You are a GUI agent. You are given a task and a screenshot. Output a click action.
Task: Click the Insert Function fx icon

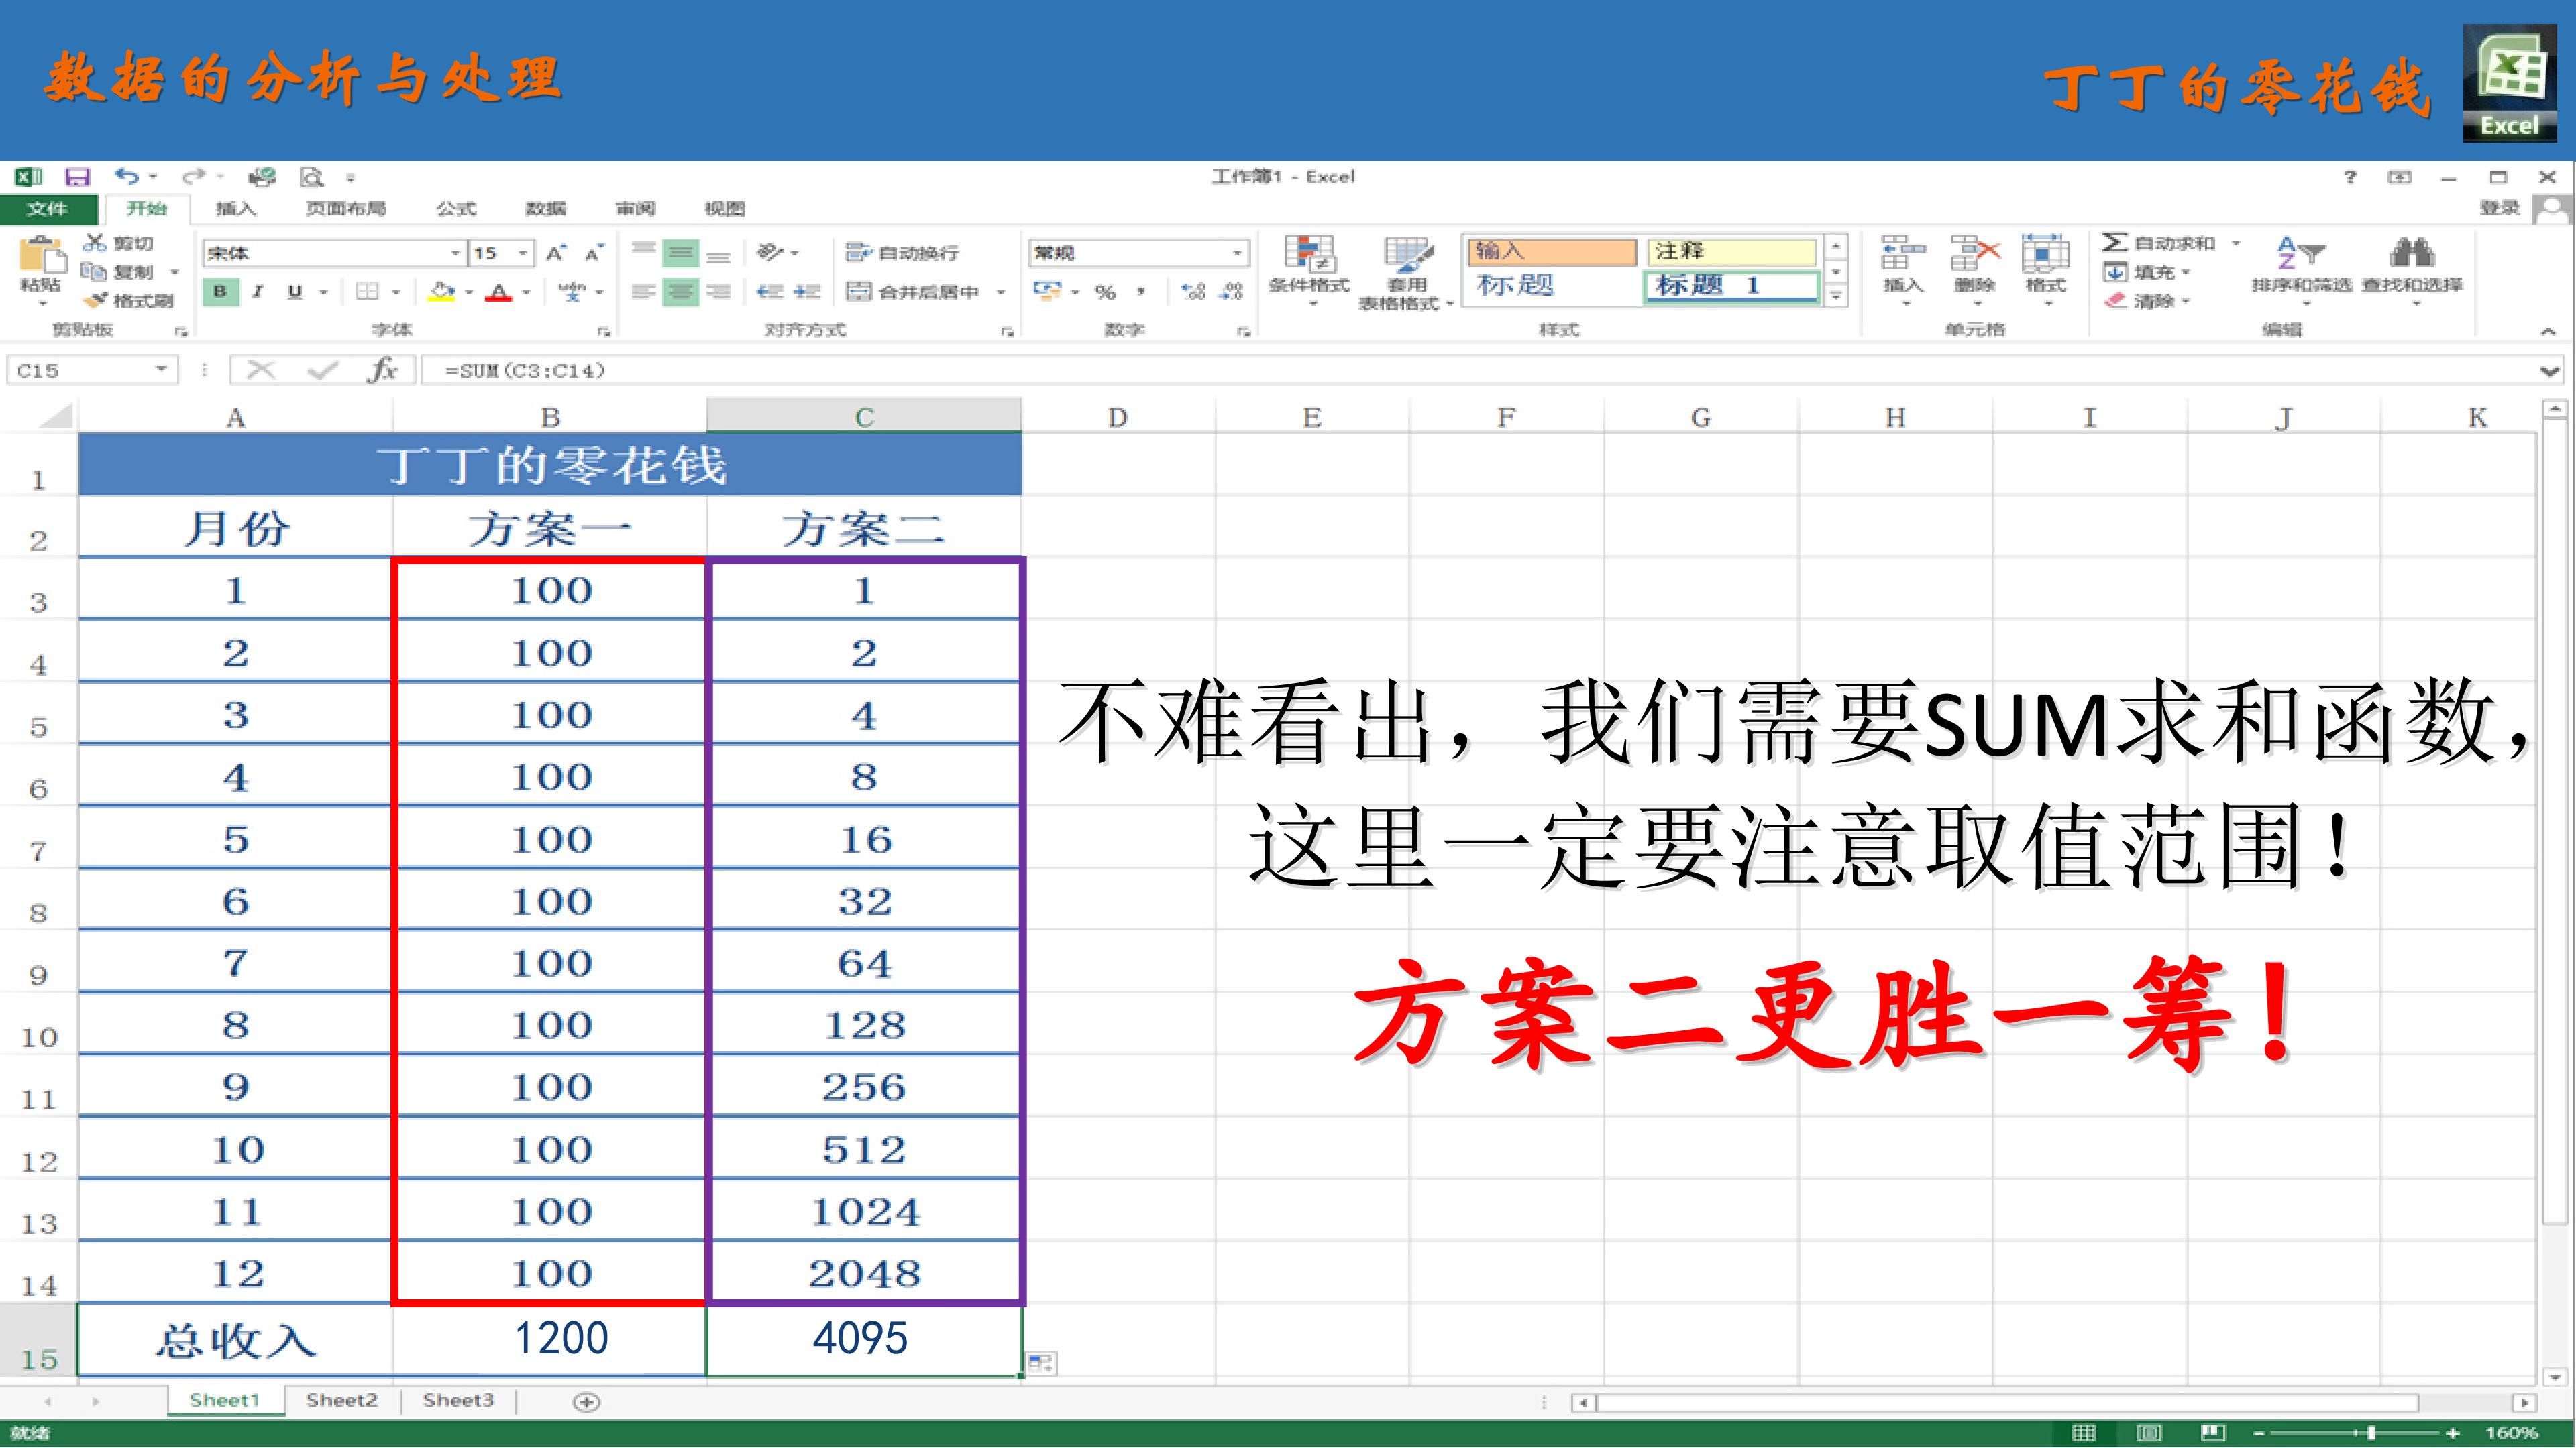[383, 371]
